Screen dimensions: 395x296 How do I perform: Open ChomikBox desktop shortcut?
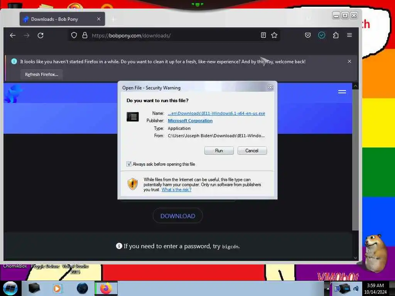click(x=15, y=266)
